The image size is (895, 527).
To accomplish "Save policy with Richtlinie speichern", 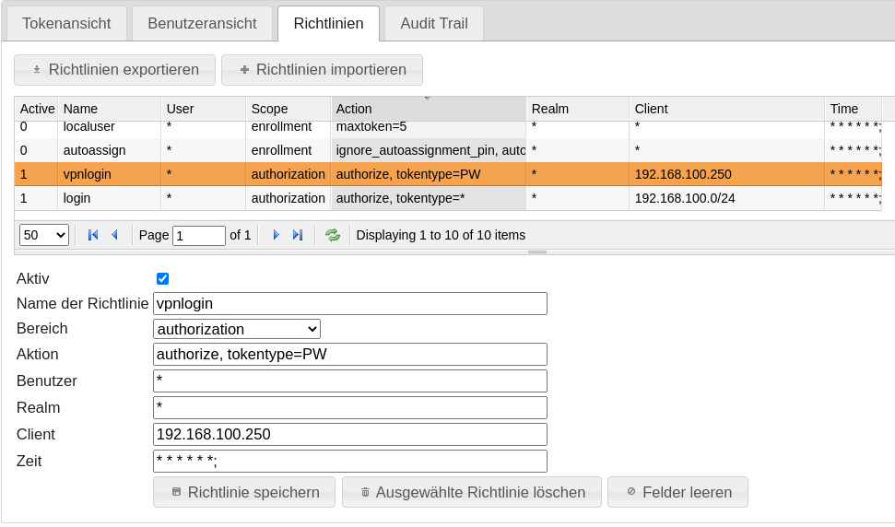I will coord(244,492).
